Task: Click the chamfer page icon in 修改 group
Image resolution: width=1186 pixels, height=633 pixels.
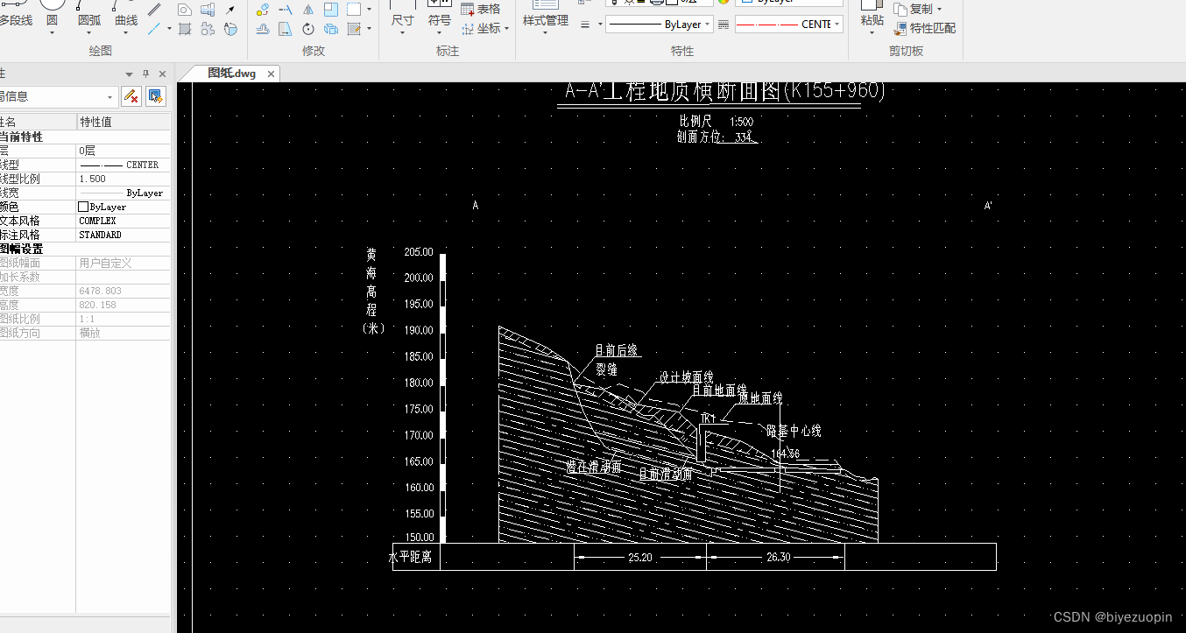Action: (x=285, y=29)
